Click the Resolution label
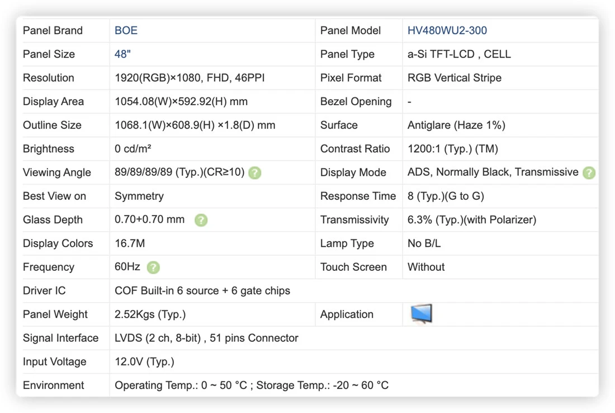Screen dimensions: 615x413 pos(48,78)
